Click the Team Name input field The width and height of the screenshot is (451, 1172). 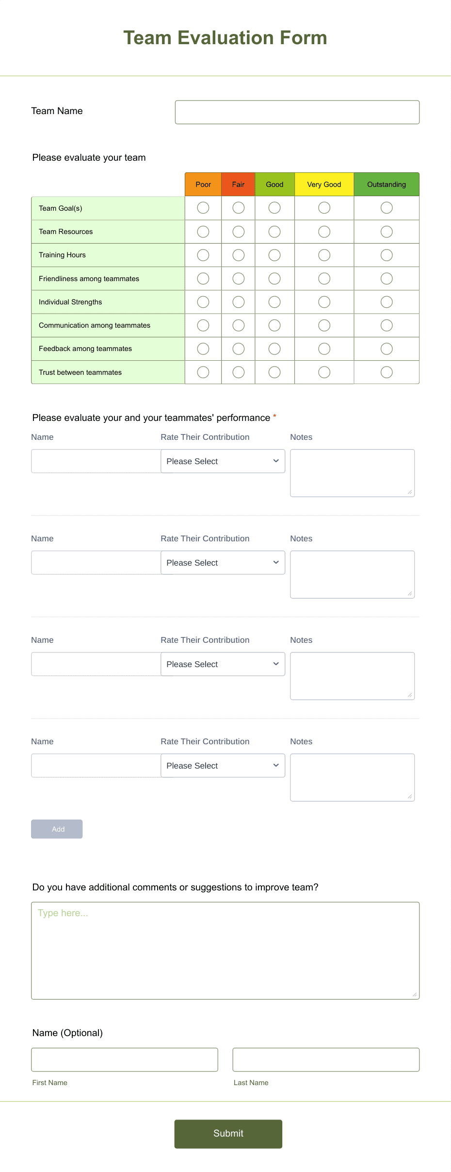[x=297, y=112]
